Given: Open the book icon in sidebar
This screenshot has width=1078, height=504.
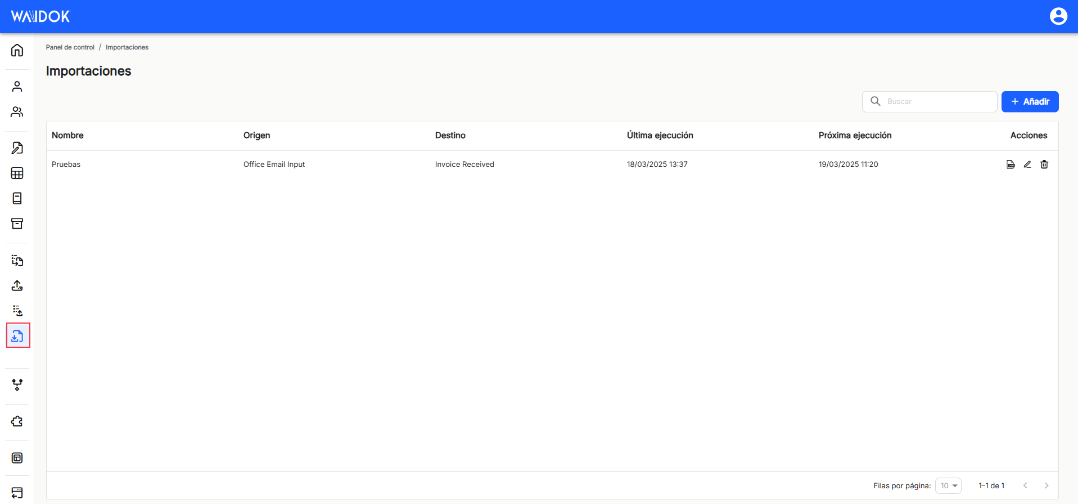Looking at the screenshot, I should tap(17, 198).
